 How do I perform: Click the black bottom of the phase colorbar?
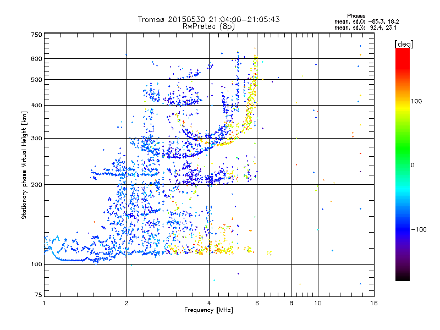pyautogui.click(x=403, y=277)
